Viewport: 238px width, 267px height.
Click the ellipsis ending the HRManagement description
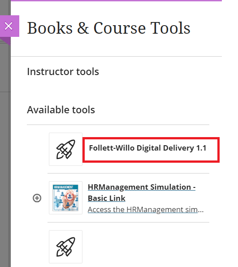201,210
